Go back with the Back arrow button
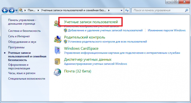The width and height of the screenshot is (191, 103). (x=5, y=10)
